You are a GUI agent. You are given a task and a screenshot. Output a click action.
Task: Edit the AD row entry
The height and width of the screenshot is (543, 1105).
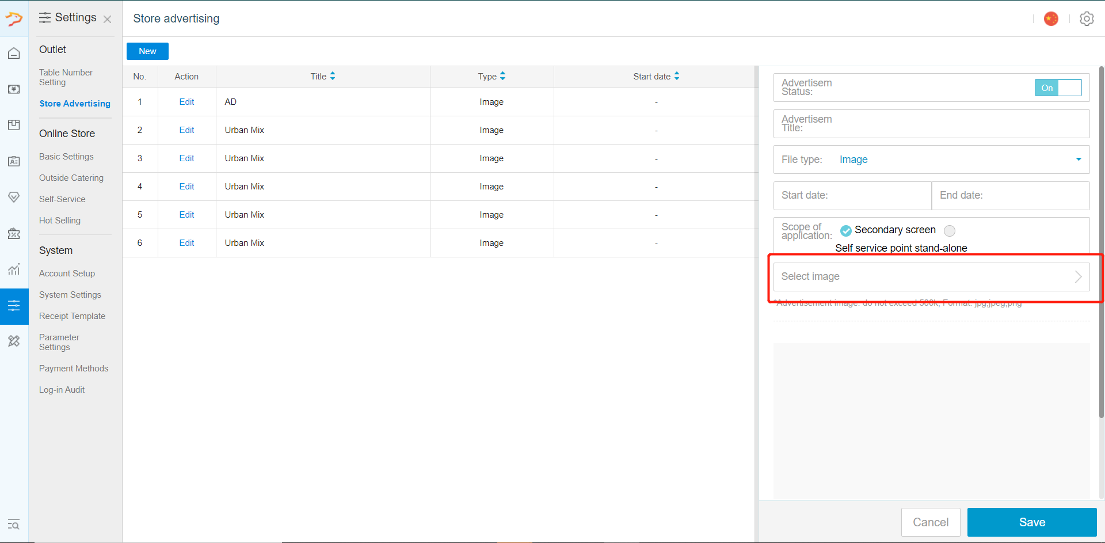186,102
